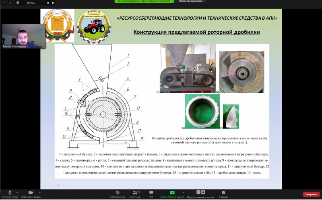Stop the recording in bottom toolbar
Screen dimensions: 322x200
pos(203,192)
